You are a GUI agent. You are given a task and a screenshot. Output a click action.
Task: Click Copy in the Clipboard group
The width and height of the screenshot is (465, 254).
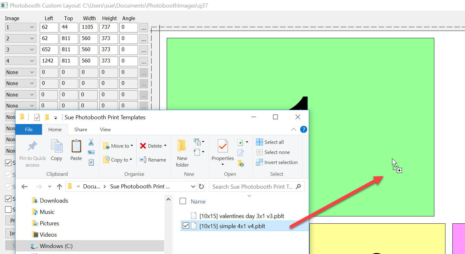pos(57,151)
